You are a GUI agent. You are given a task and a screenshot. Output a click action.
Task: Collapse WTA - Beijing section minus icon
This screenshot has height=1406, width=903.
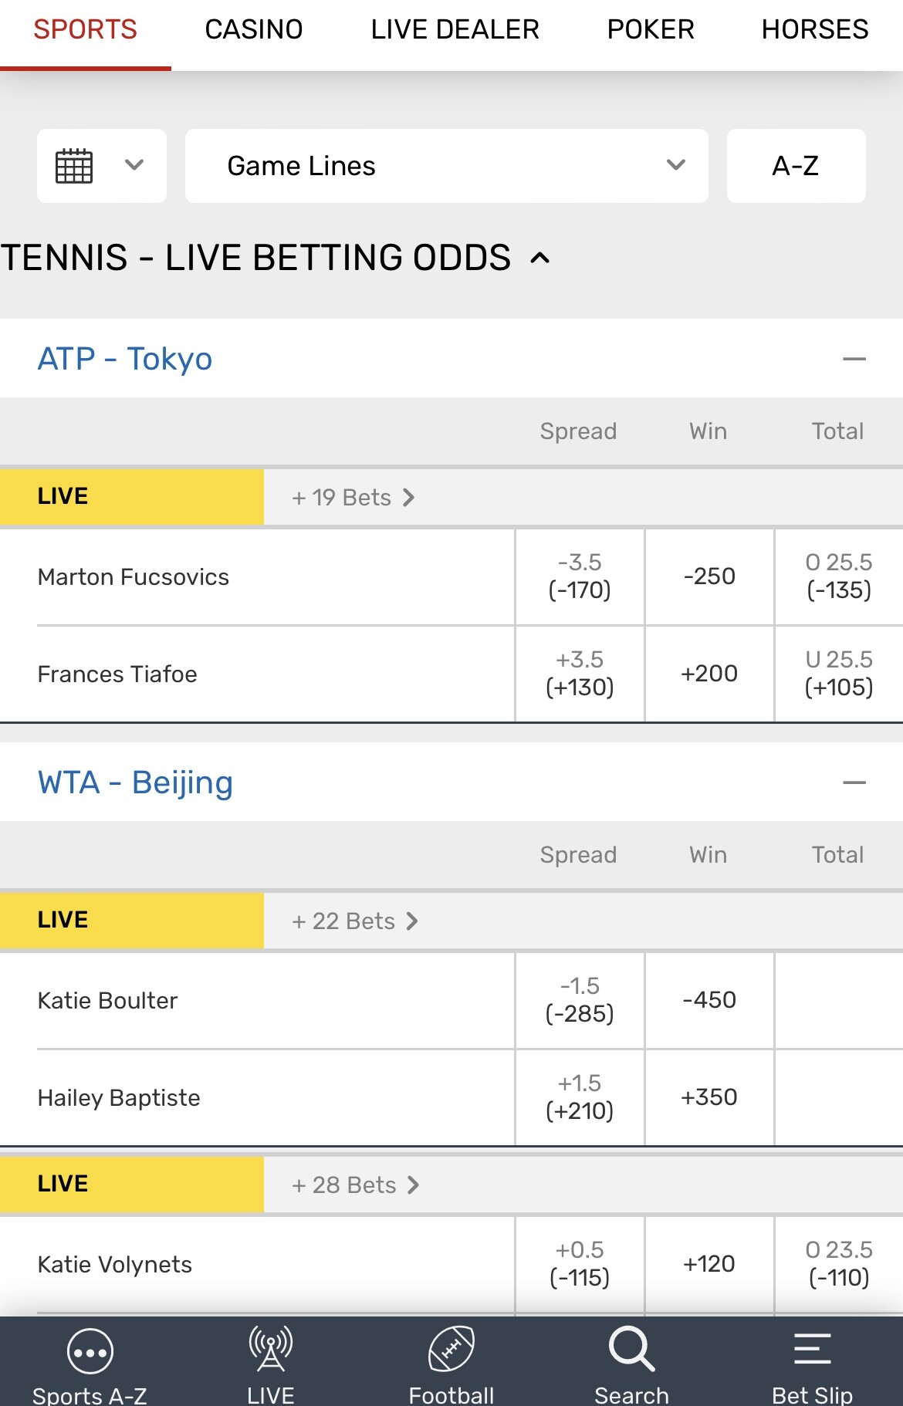coord(854,782)
